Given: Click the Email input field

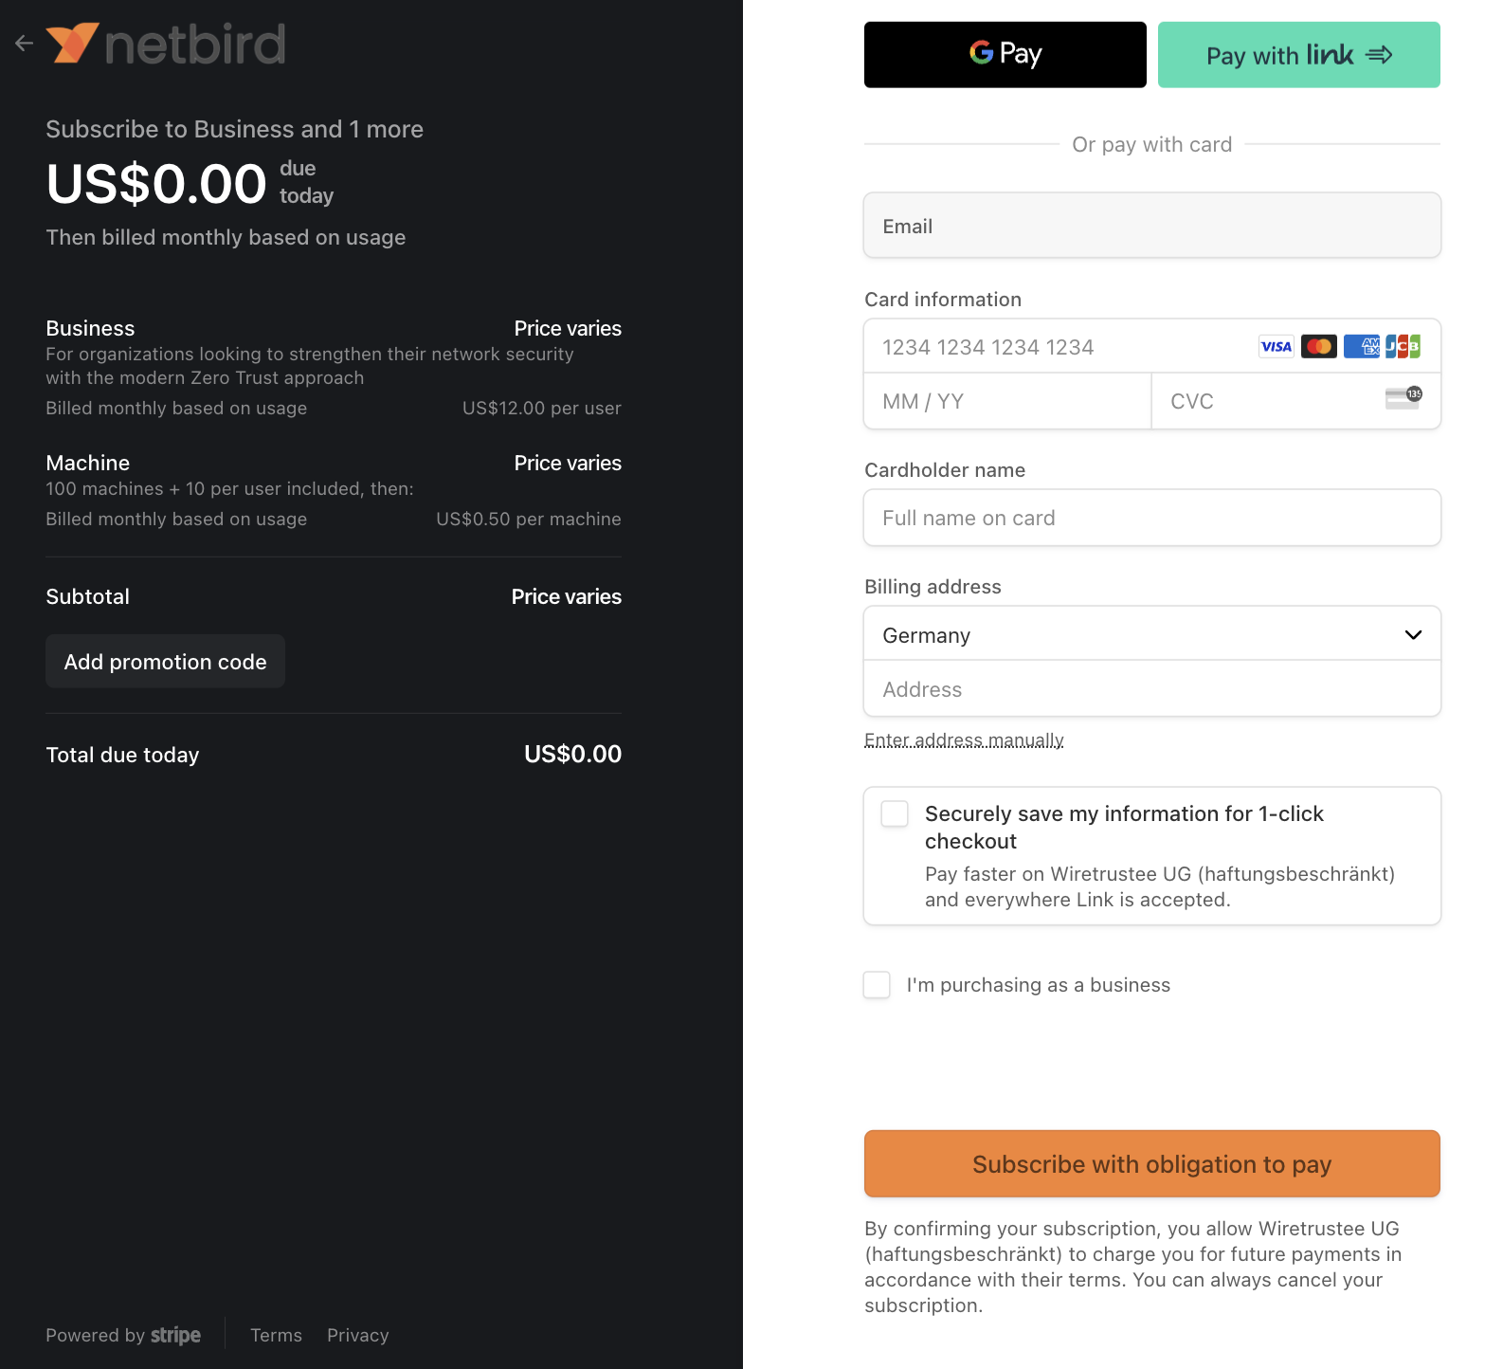Looking at the screenshot, I should 1151,226.
